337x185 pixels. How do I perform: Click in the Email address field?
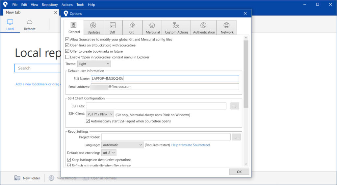[165, 87]
